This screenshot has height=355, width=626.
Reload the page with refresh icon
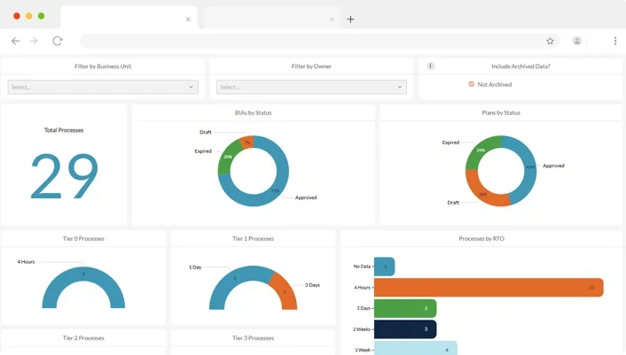pyautogui.click(x=58, y=41)
